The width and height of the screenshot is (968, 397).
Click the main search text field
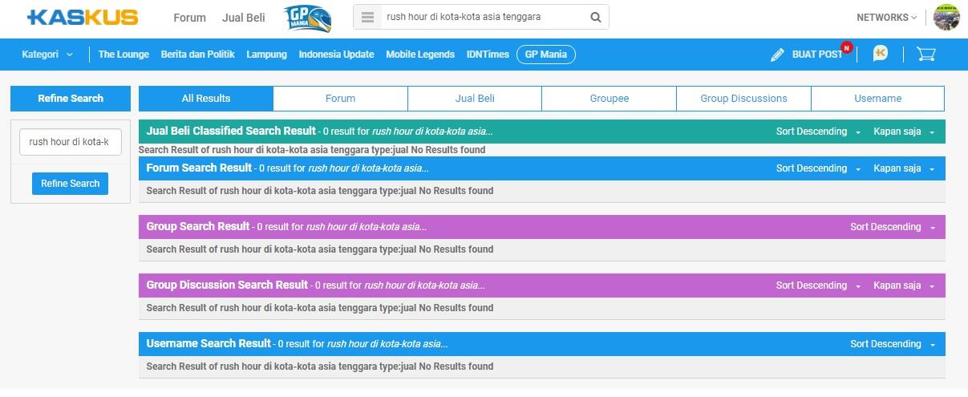click(482, 17)
